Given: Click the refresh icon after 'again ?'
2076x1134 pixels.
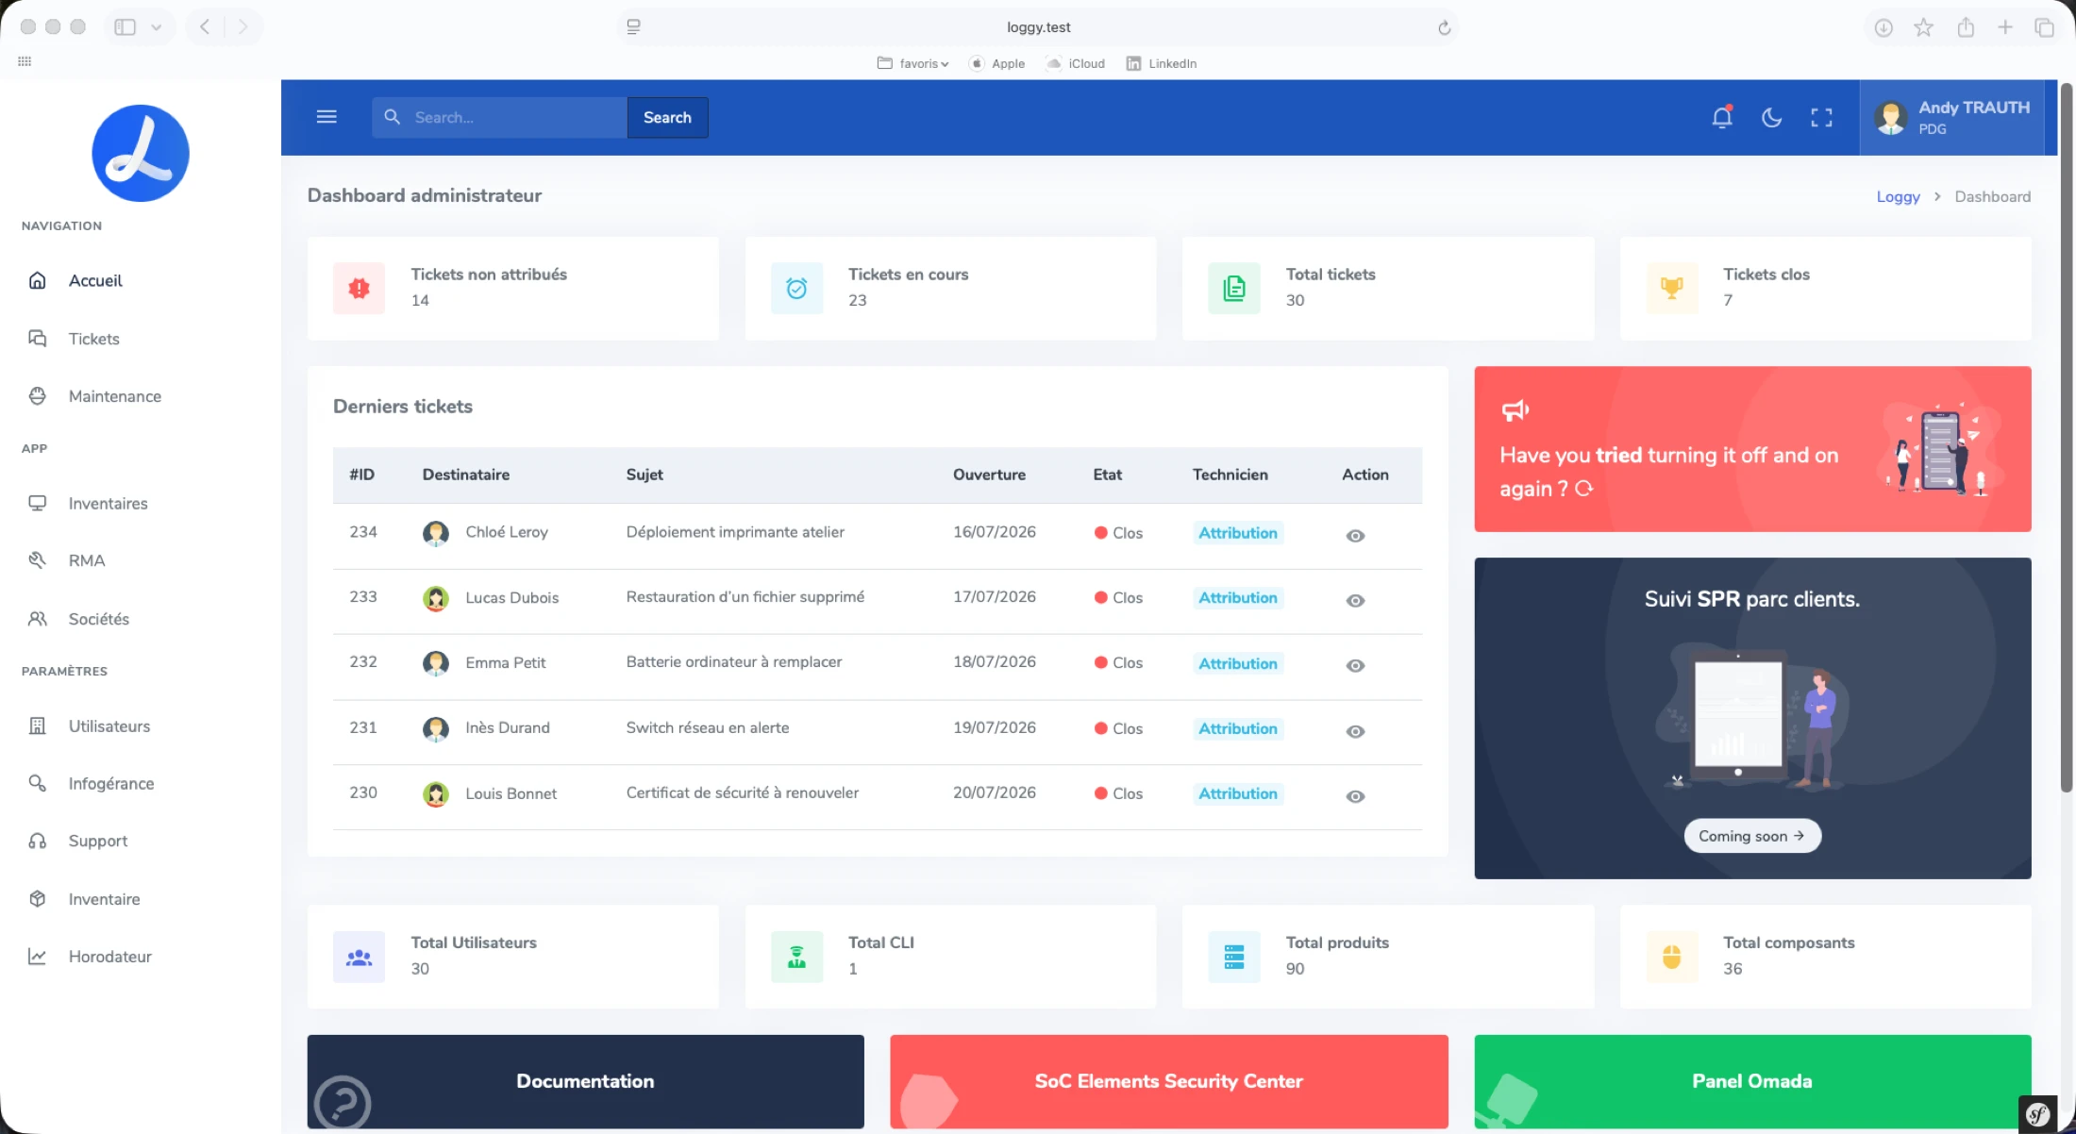Looking at the screenshot, I should 1584,489.
